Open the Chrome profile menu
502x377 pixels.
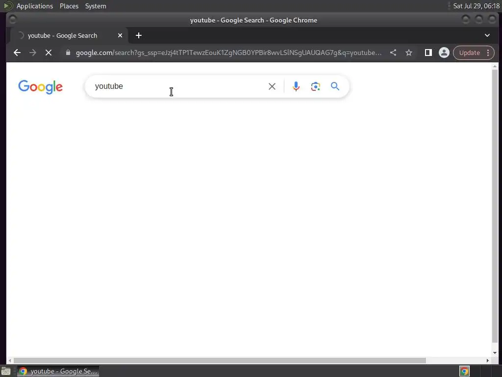pyautogui.click(x=444, y=53)
